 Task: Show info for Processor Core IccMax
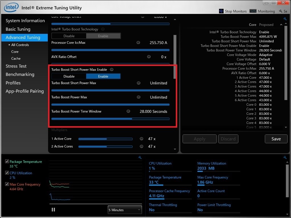138,42
